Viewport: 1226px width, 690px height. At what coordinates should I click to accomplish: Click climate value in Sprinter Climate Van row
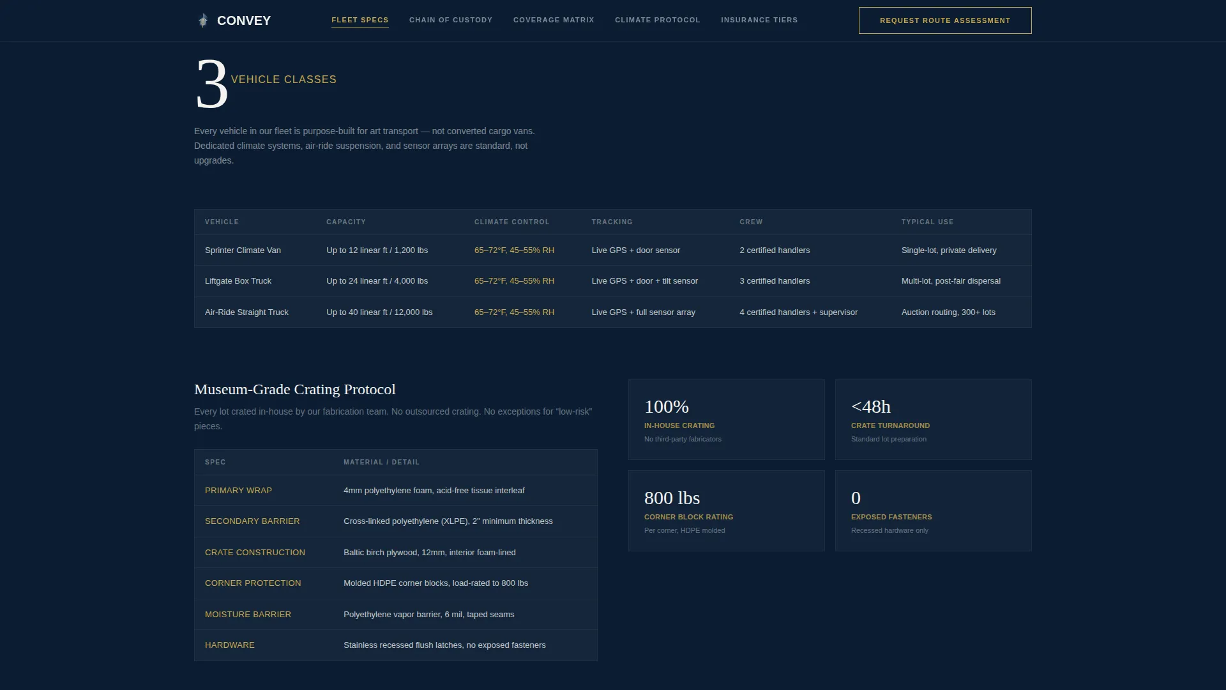pyautogui.click(x=514, y=250)
